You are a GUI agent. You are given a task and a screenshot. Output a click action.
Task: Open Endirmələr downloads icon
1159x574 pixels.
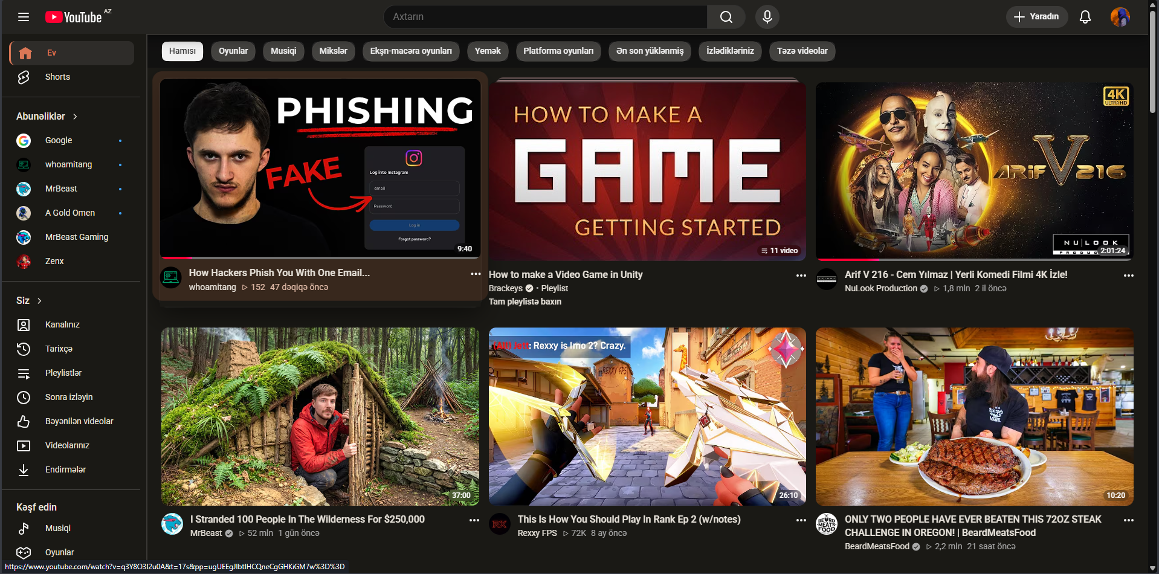(x=24, y=470)
